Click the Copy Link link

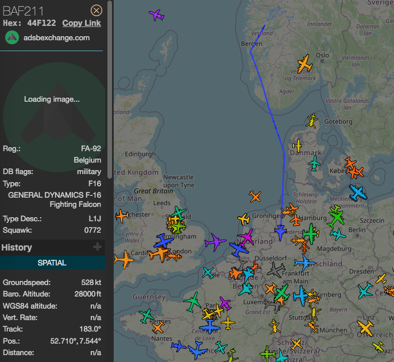coord(82,23)
